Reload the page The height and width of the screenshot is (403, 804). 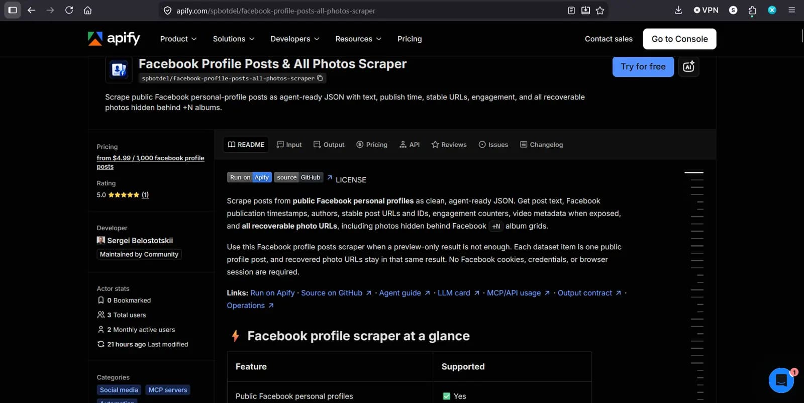pyautogui.click(x=69, y=10)
